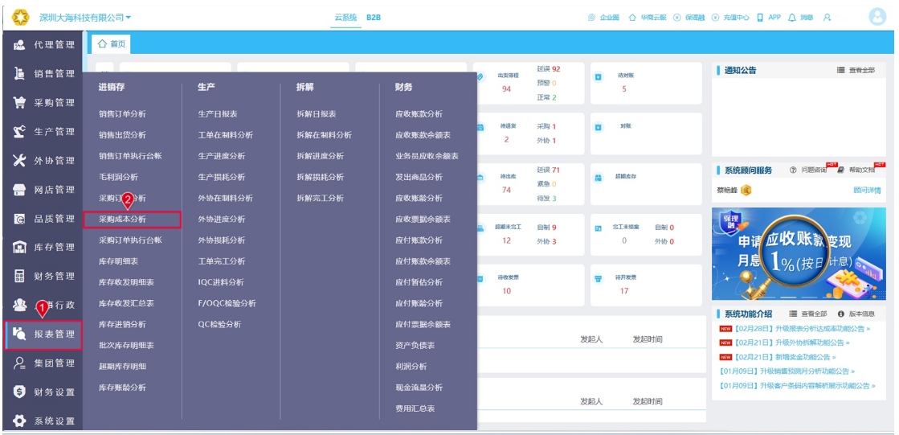The height and width of the screenshot is (435, 899).
Task: Open 工单在制料分析 report
Action: pyautogui.click(x=225, y=135)
